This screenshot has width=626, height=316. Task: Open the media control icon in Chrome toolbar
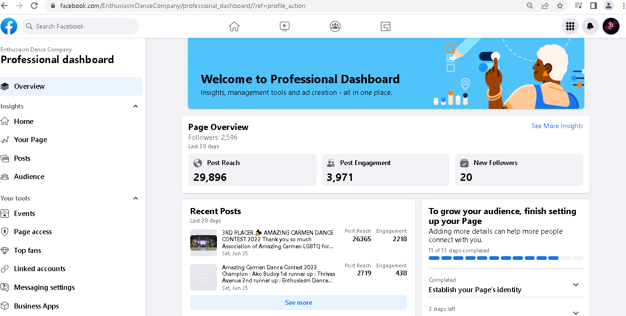[x=579, y=6]
